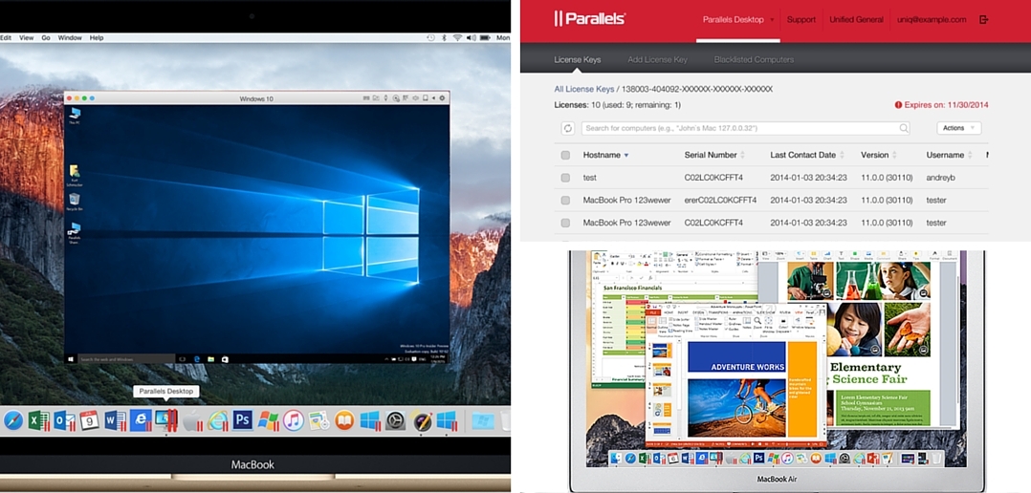Click the log out icon in Parallels header
The height and width of the screenshot is (493, 1031).
984,20
